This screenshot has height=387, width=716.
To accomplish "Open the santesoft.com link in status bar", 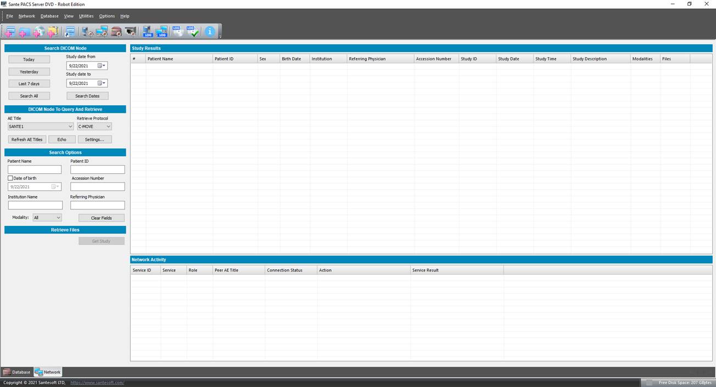I will (97, 382).
